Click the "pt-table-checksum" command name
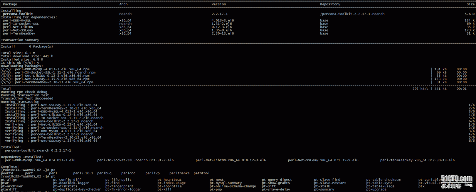The image size is (476, 192). [383, 180]
